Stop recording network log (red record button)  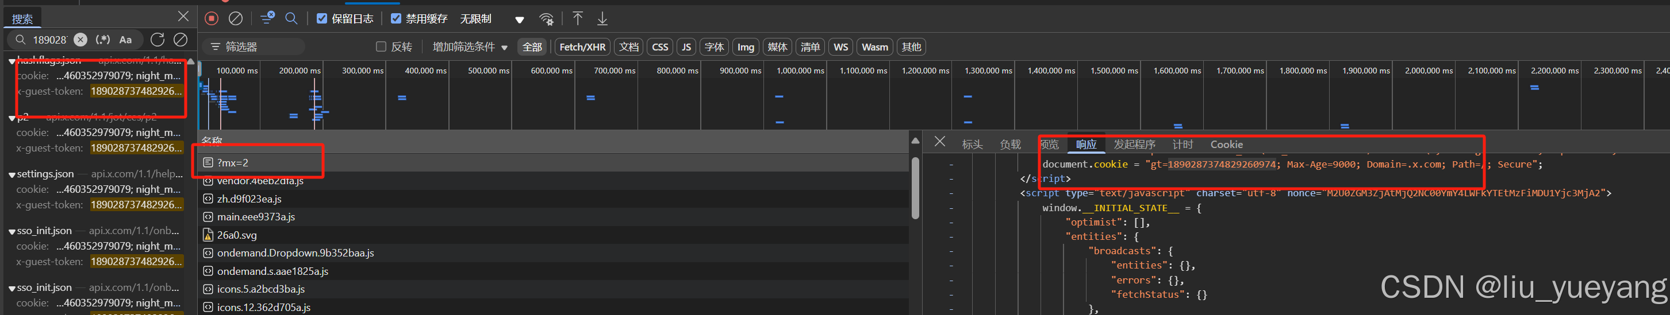coord(212,19)
